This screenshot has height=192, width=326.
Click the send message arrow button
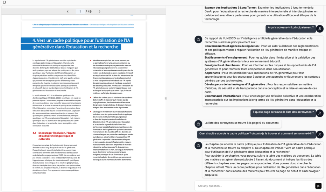tap(318, 186)
